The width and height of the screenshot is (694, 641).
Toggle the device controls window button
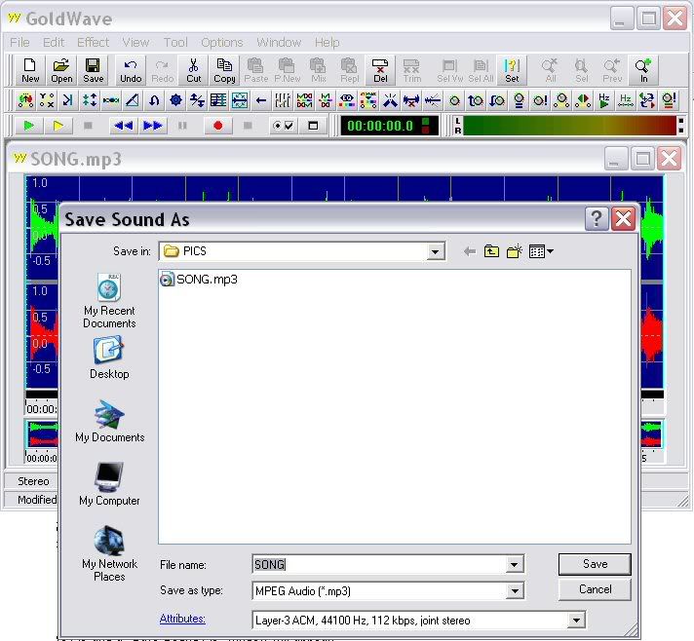[313, 126]
